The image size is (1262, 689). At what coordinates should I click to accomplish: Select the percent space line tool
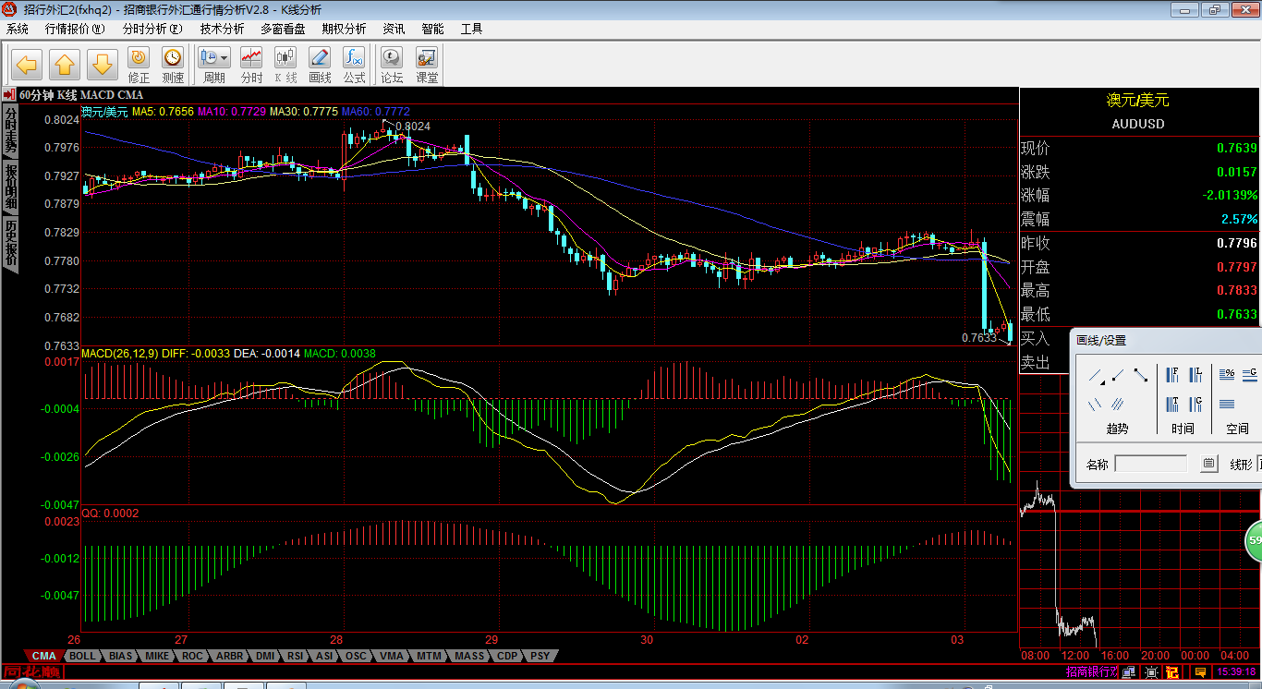[1227, 375]
